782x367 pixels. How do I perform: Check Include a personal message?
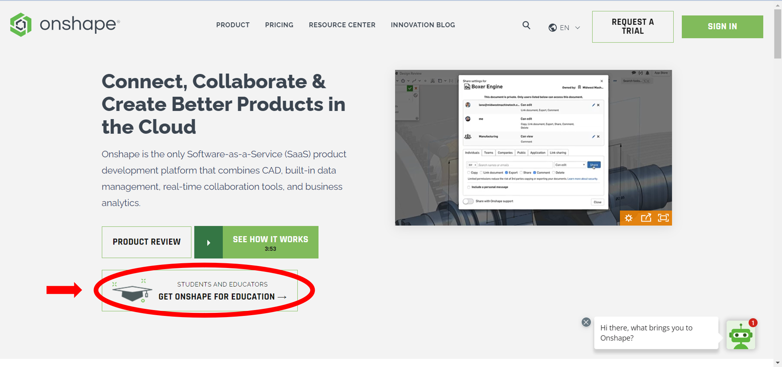(469, 187)
